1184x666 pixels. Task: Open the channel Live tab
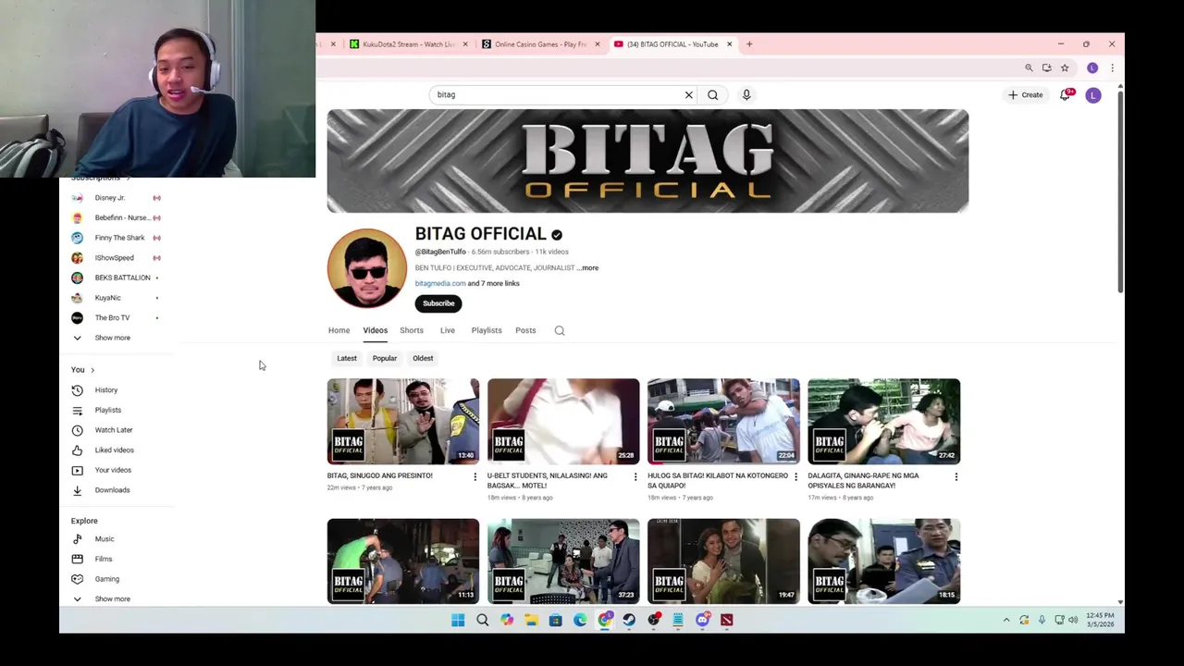447,330
